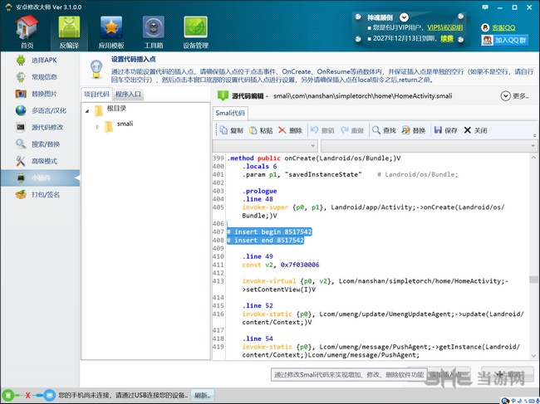The height and width of the screenshot is (404, 540).
Task: Click the '# insert end 8517542' line
Action: (x=266, y=240)
